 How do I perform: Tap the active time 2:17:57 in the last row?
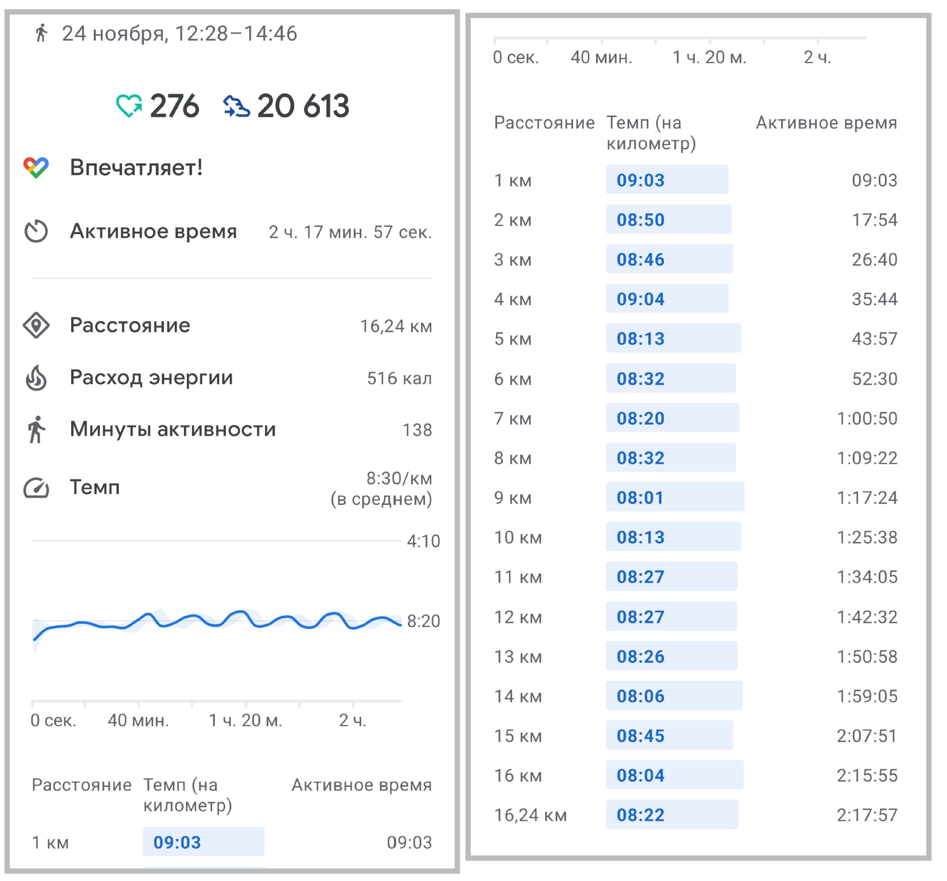(867, 815)
